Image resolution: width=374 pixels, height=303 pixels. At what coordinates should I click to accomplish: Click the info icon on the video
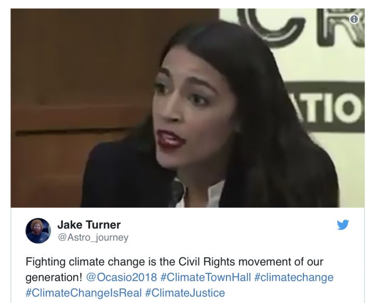[354, 19]
